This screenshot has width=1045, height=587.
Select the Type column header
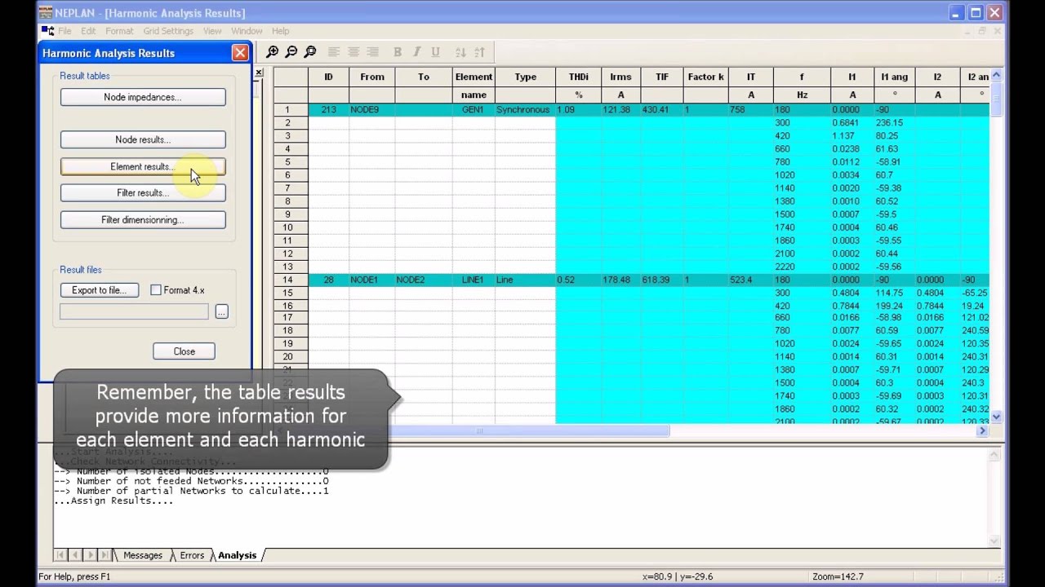click(x=525, y=77)
